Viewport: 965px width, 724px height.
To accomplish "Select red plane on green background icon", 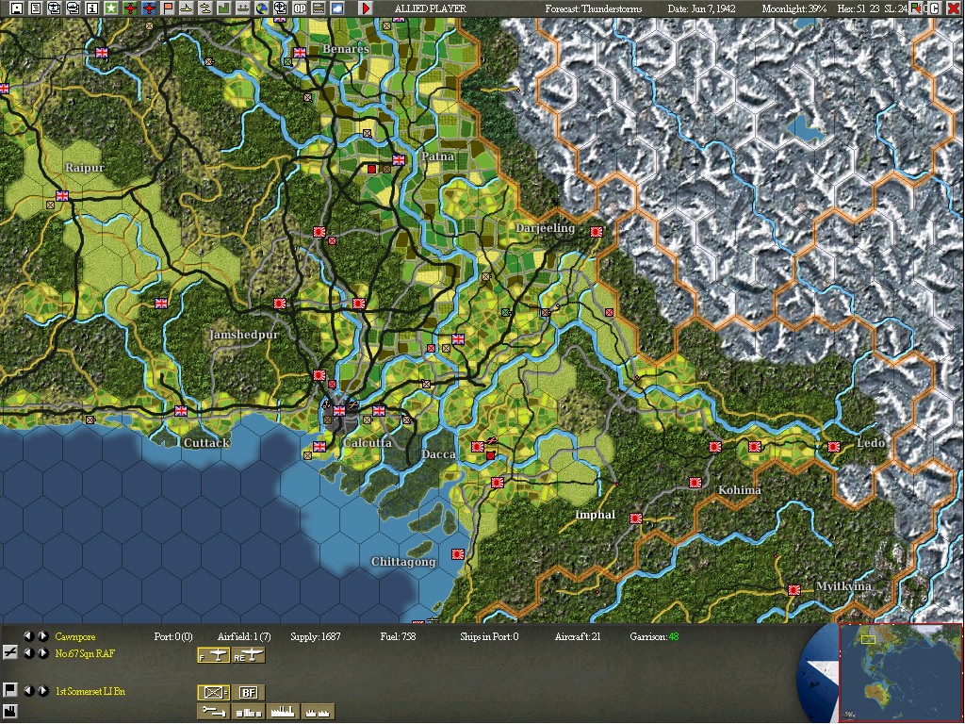I will click(130, 8).
